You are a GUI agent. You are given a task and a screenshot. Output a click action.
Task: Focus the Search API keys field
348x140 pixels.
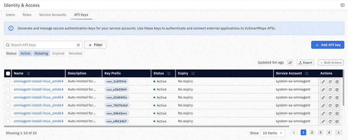pos(43,45)
